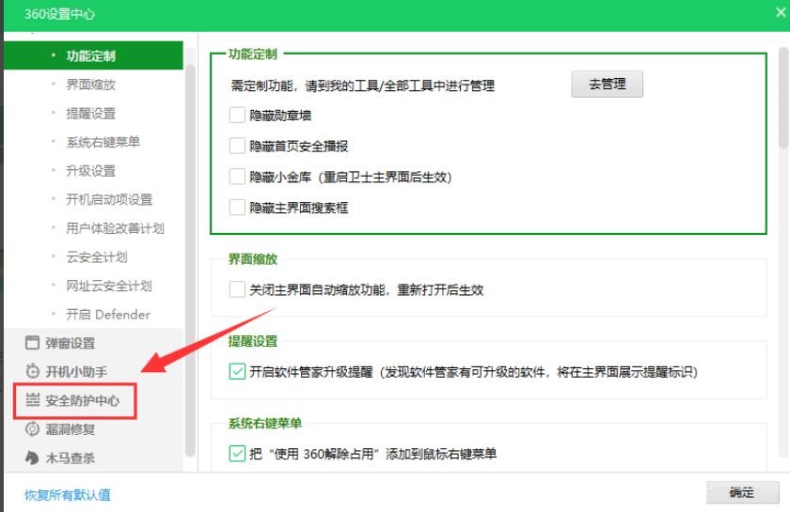This screenshot has width=790, height=512.
Task: Click the 木马查杀 horse icon
Action: [x=32, y=458]
